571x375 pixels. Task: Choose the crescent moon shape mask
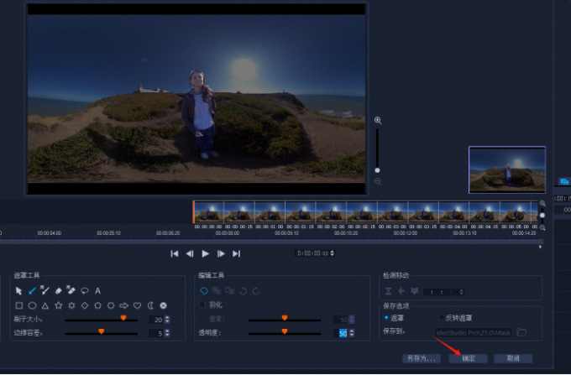(x=150, y=305)
